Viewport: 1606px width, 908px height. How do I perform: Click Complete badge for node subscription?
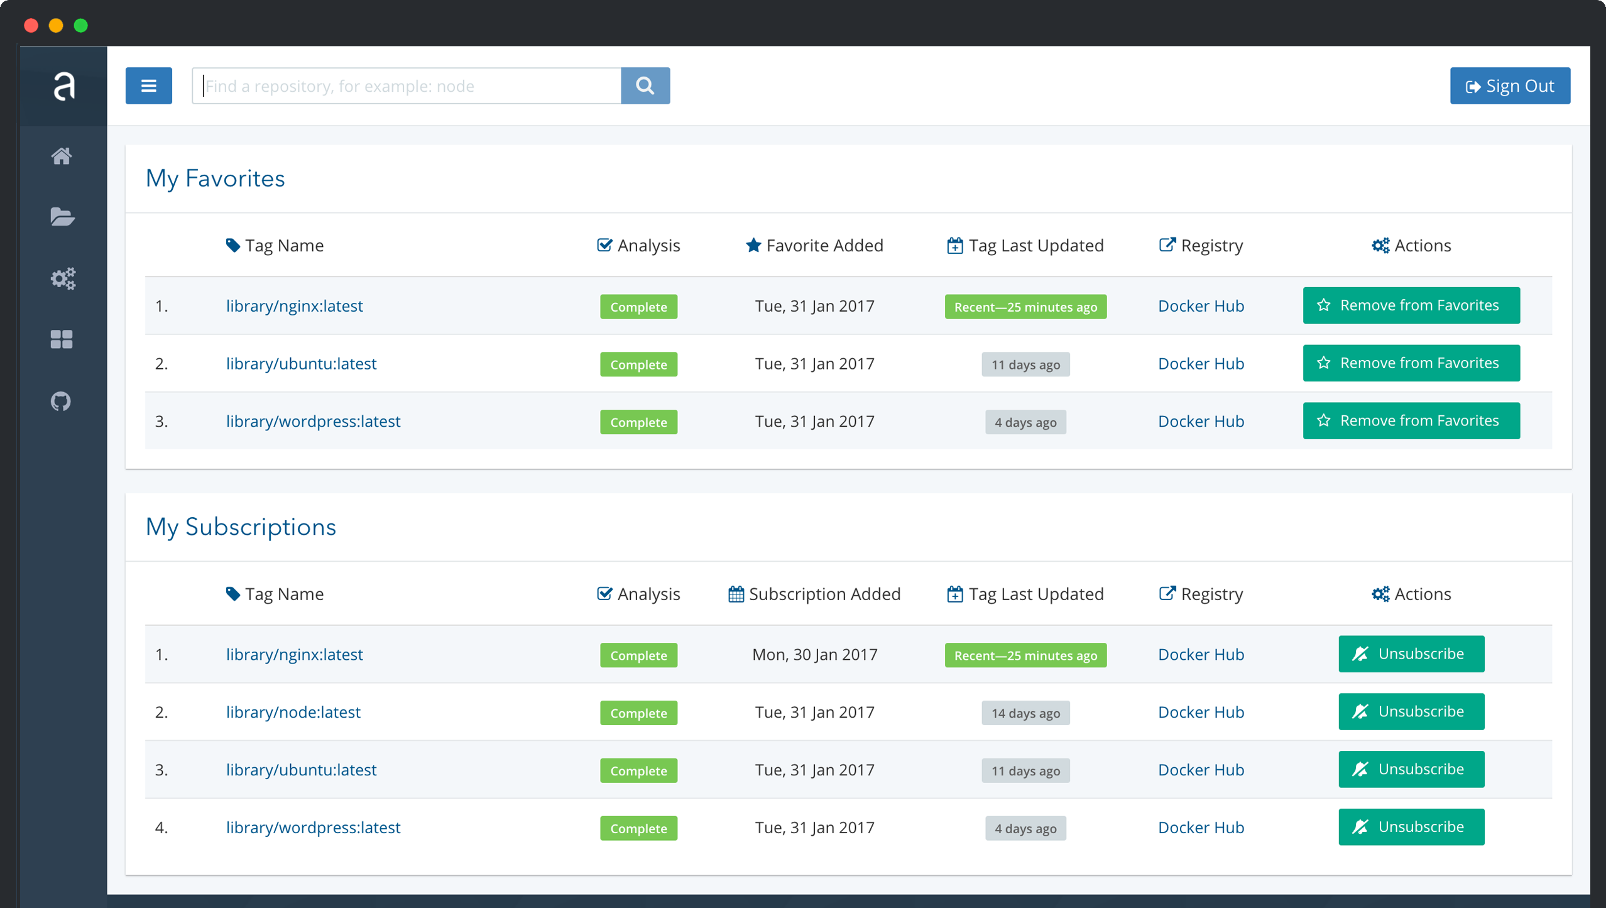[638, 713]
